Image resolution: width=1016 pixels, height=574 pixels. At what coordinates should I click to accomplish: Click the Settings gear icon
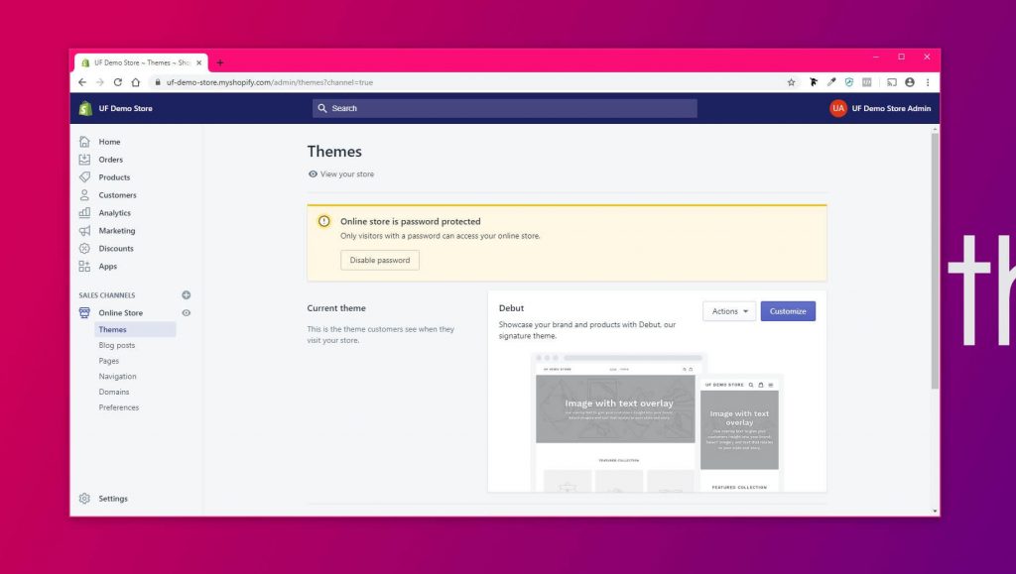84,499
